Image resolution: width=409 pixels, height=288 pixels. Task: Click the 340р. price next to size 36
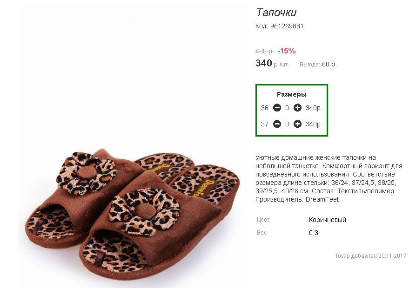click(x=314, y=108)
